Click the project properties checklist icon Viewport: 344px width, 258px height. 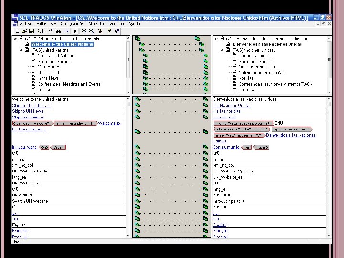pyautogui.click(x=49, y=31)
